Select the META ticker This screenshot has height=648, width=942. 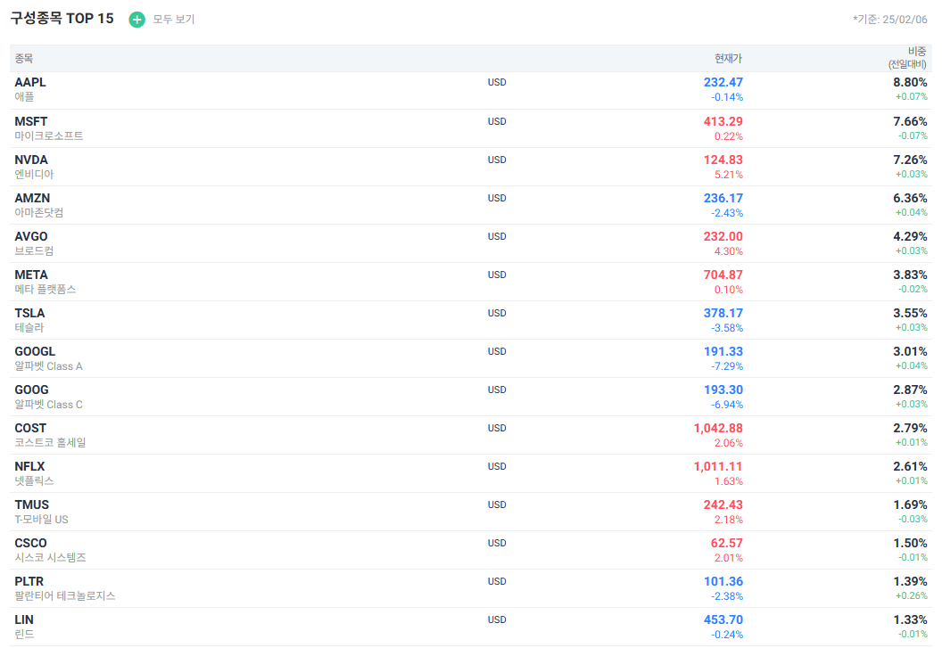[x=31, y=275]
